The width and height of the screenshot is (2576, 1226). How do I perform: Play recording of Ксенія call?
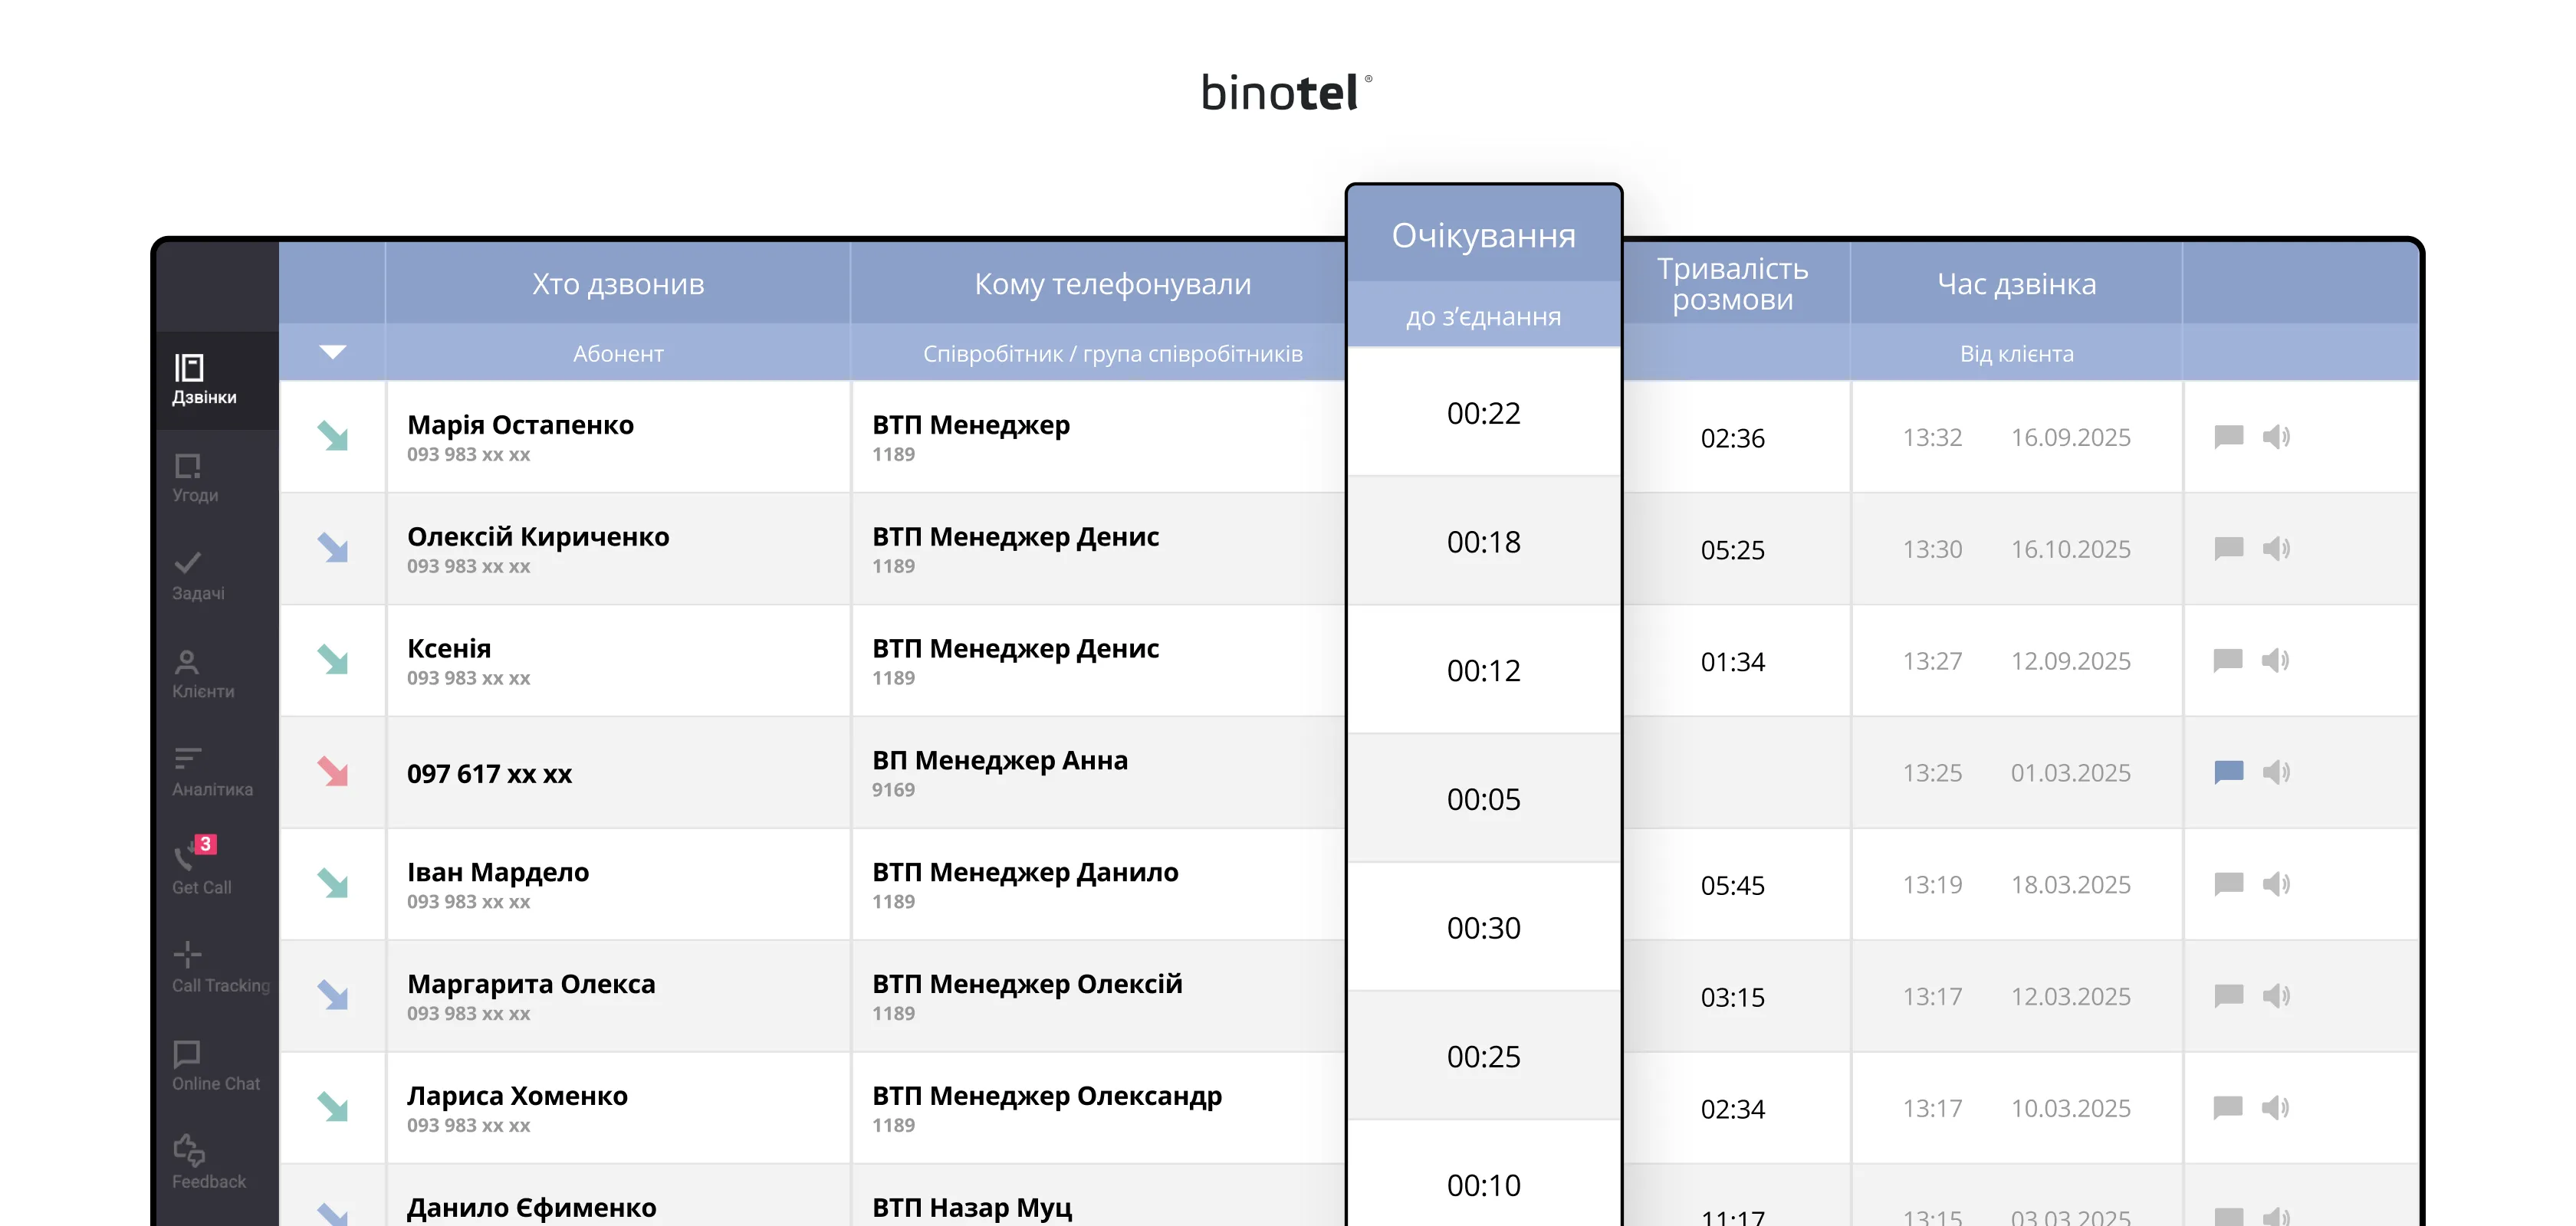click(x=2276, y=661)
